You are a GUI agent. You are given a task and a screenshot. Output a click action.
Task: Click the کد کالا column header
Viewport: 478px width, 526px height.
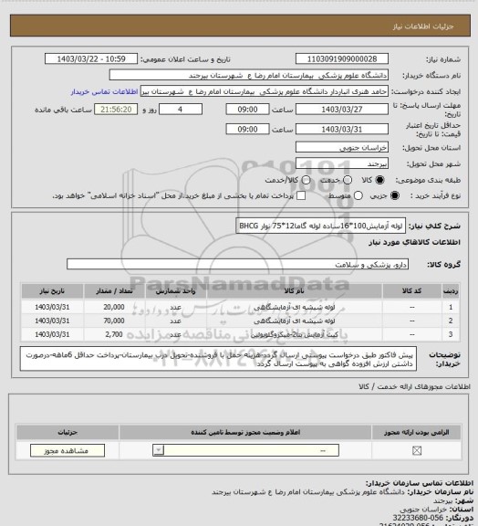pos(412,291)
